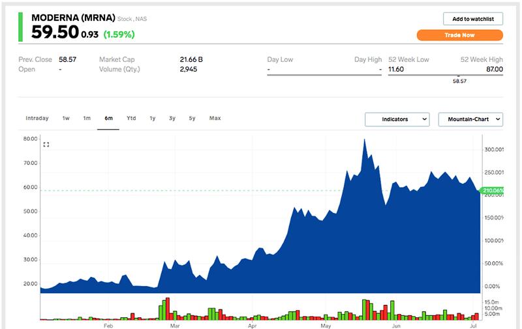The height and width of the screenshot is (329, 522).
Task: Click the Market Cap value 21.66 B
Action: (191, 59)
